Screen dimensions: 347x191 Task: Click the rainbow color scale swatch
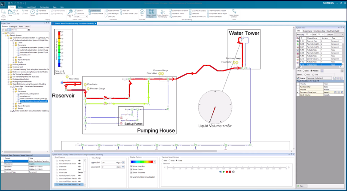pyautogui.click(x=142, y=162)
